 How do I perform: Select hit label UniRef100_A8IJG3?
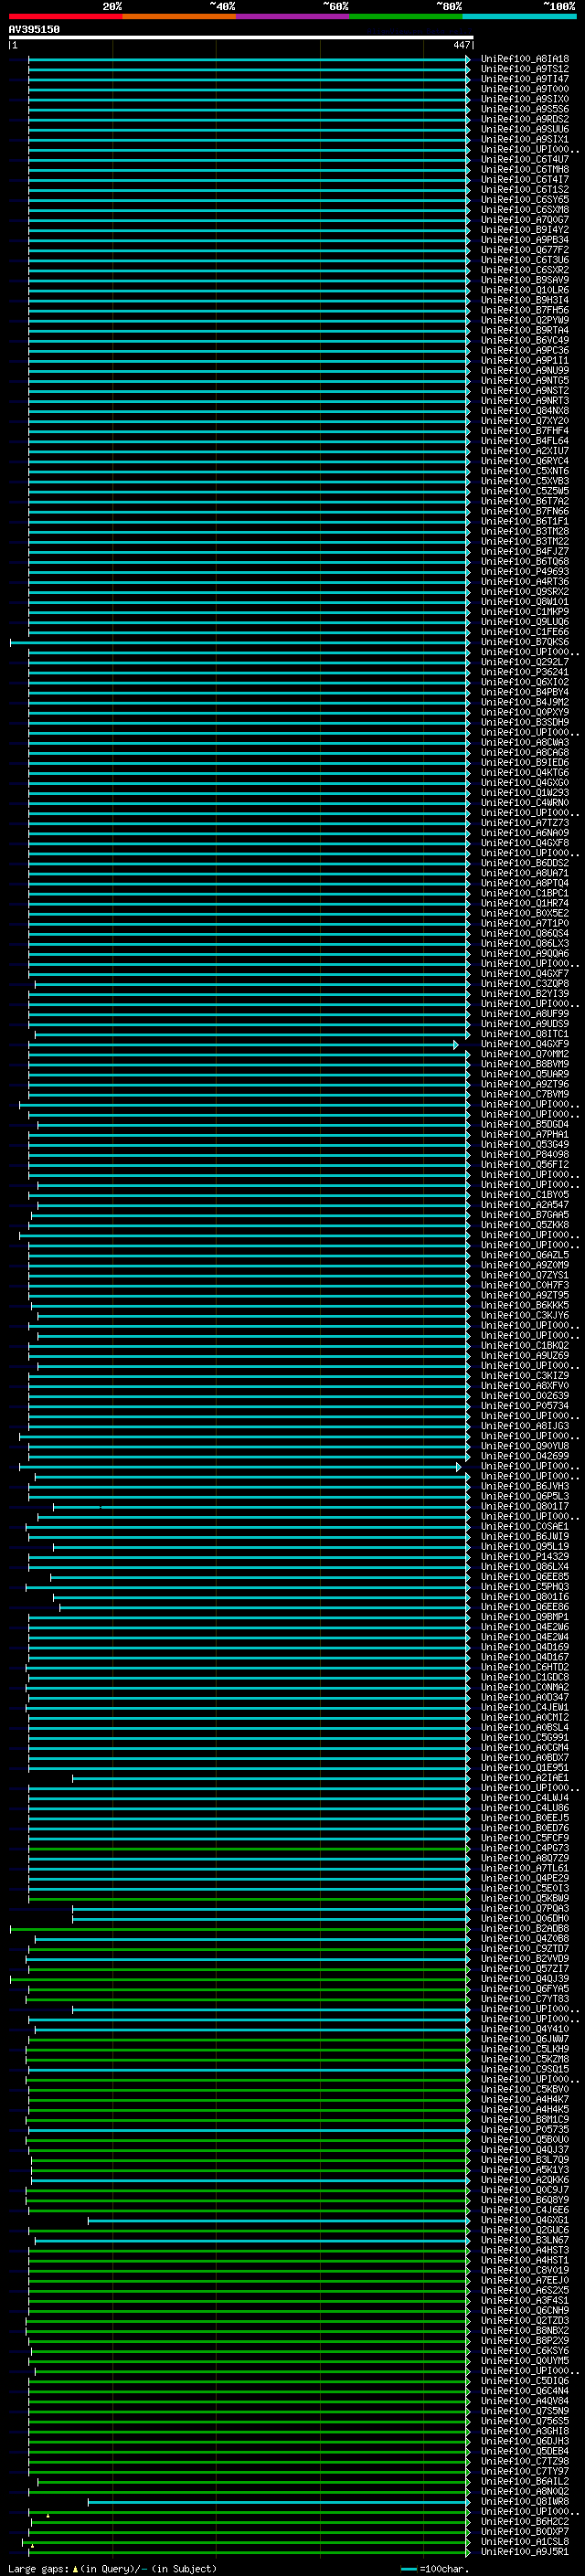tap(524, 1426)
